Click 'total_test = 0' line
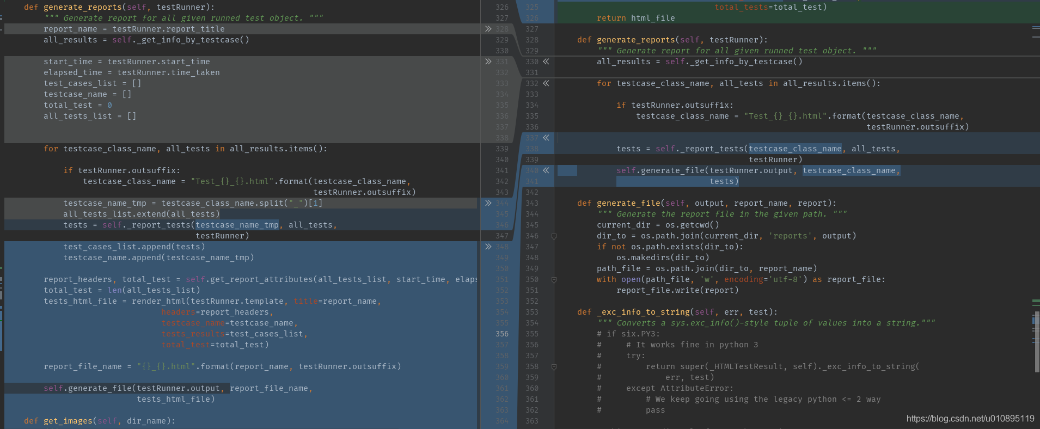This screenshot has height=429, width=1040. [x=78, y=105]
